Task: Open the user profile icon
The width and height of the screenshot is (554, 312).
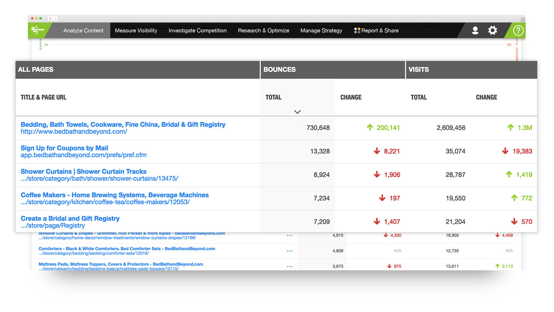Action: point(475,30)
